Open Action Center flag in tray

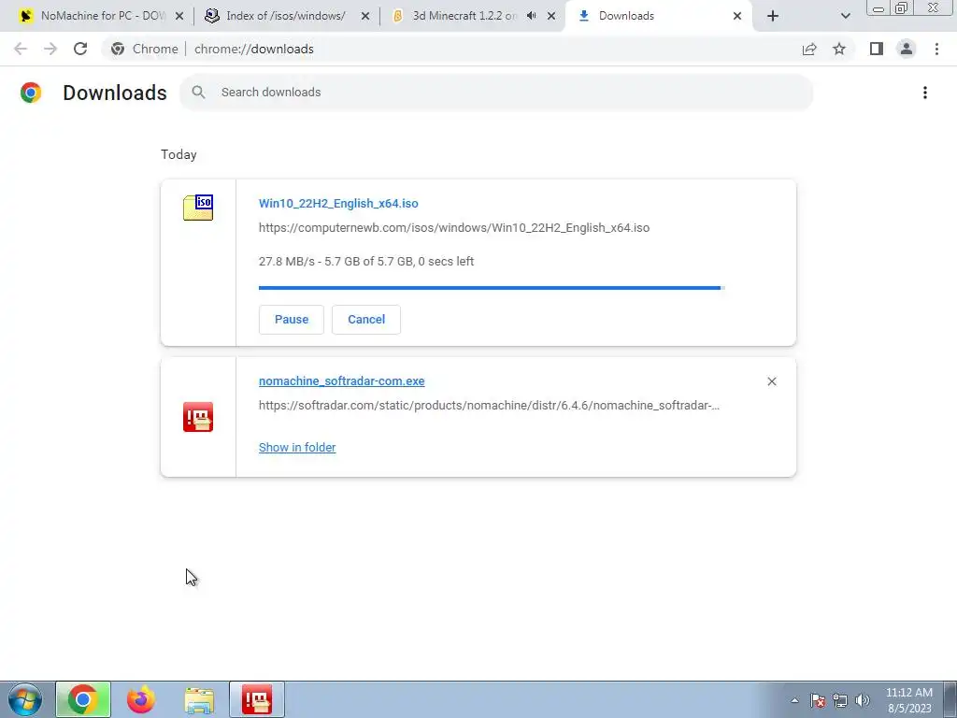(818, 700)
